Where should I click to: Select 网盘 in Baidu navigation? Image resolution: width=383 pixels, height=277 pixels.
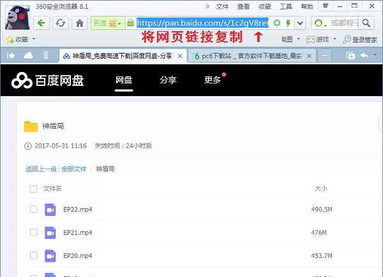(124, 80)
